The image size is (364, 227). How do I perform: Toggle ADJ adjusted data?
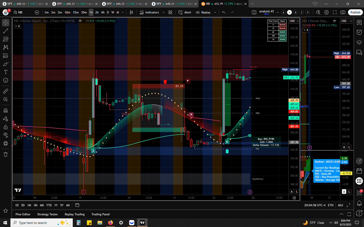340,205
